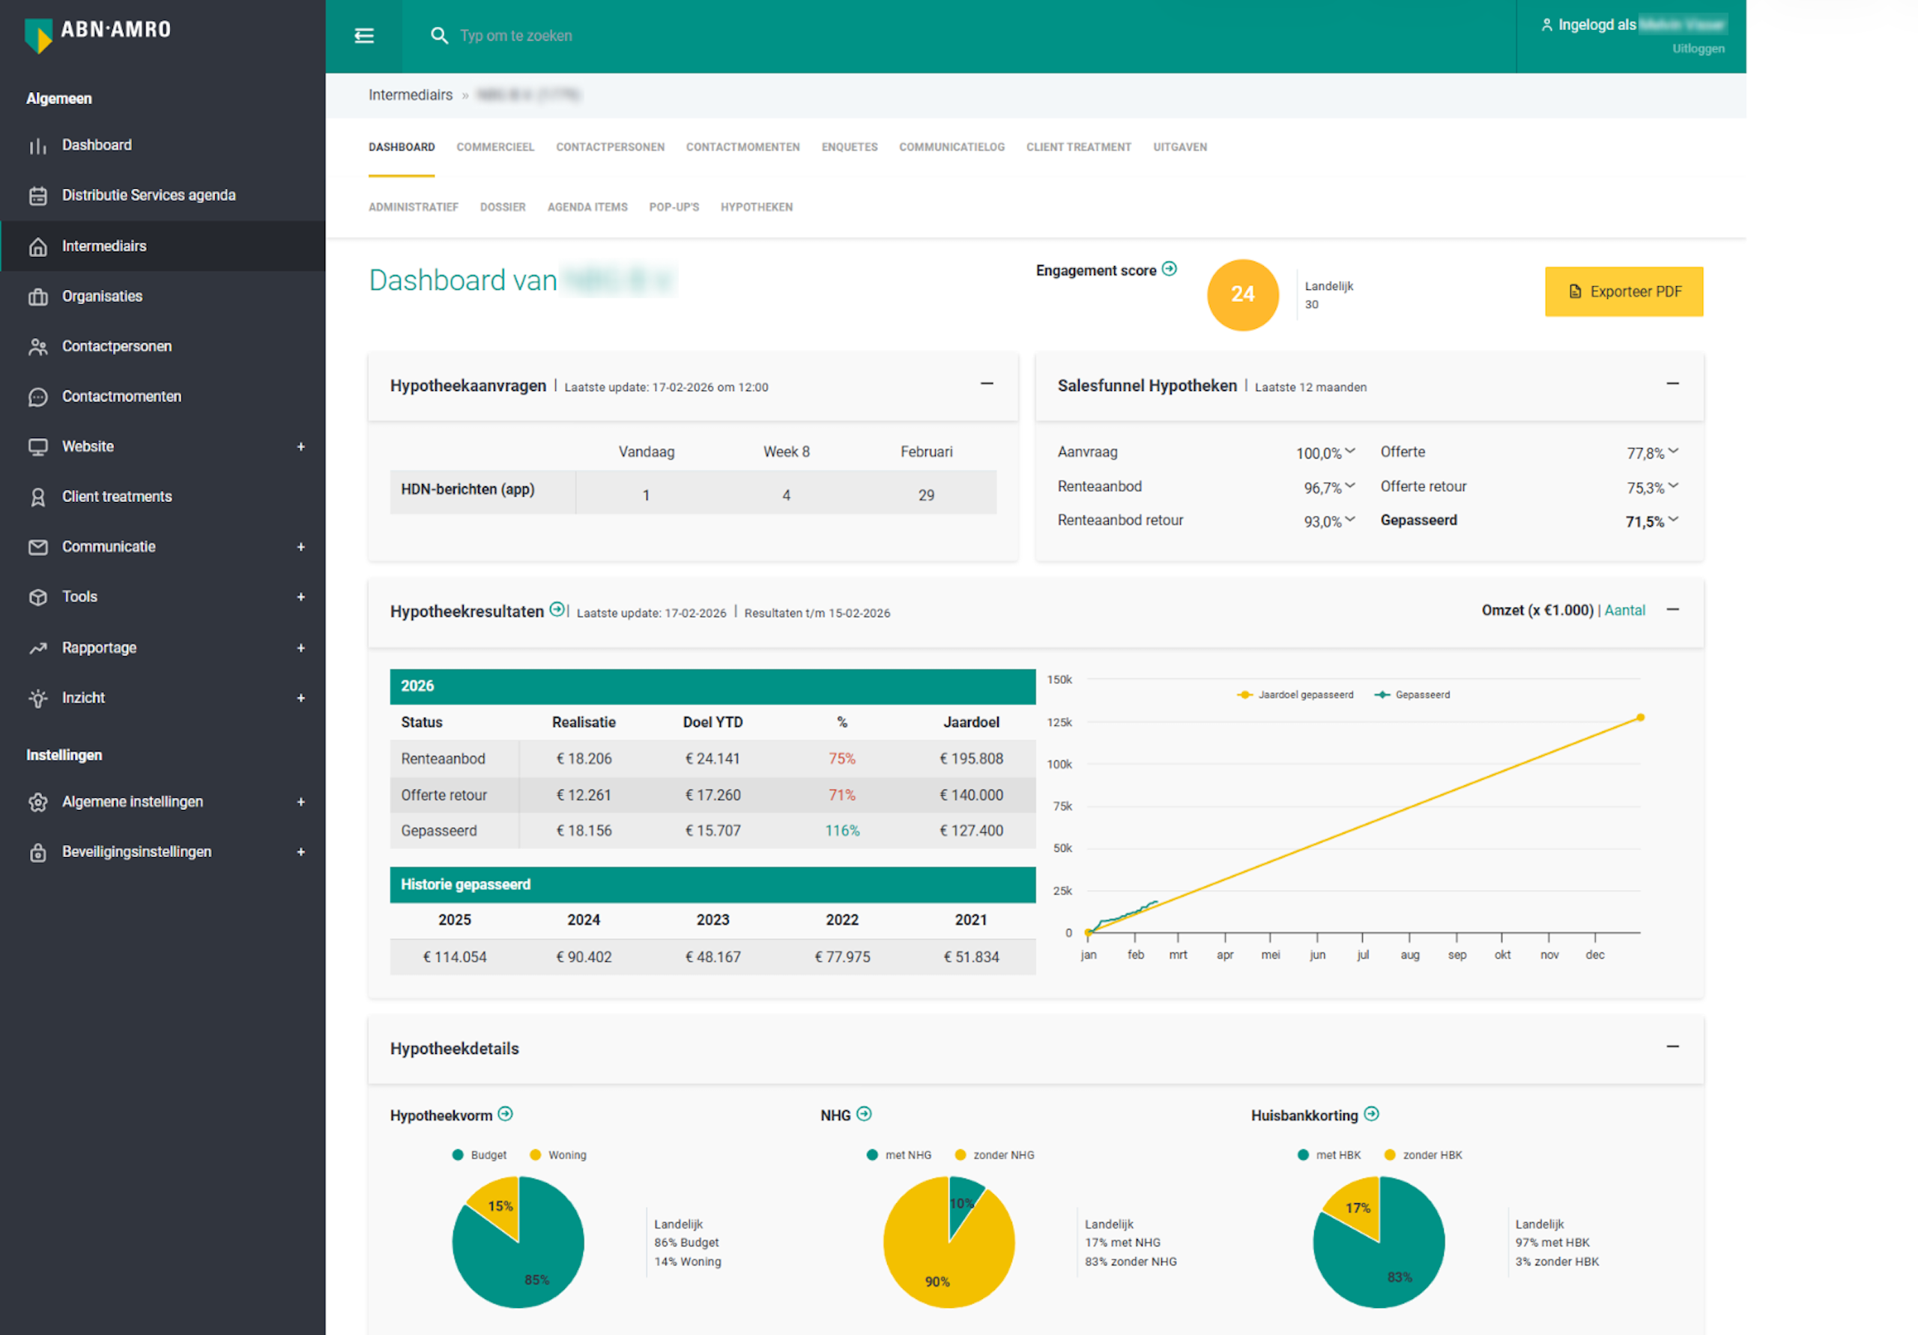Click the Communicatie envelope icon

click(37, 547)
